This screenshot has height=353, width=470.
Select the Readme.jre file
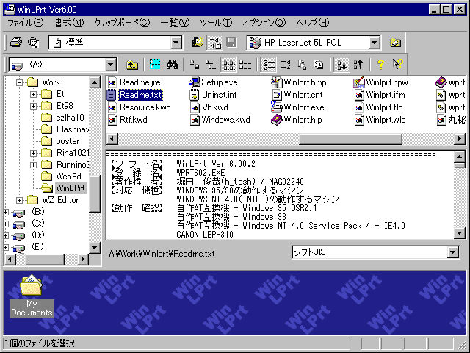(x=134, y=82)
